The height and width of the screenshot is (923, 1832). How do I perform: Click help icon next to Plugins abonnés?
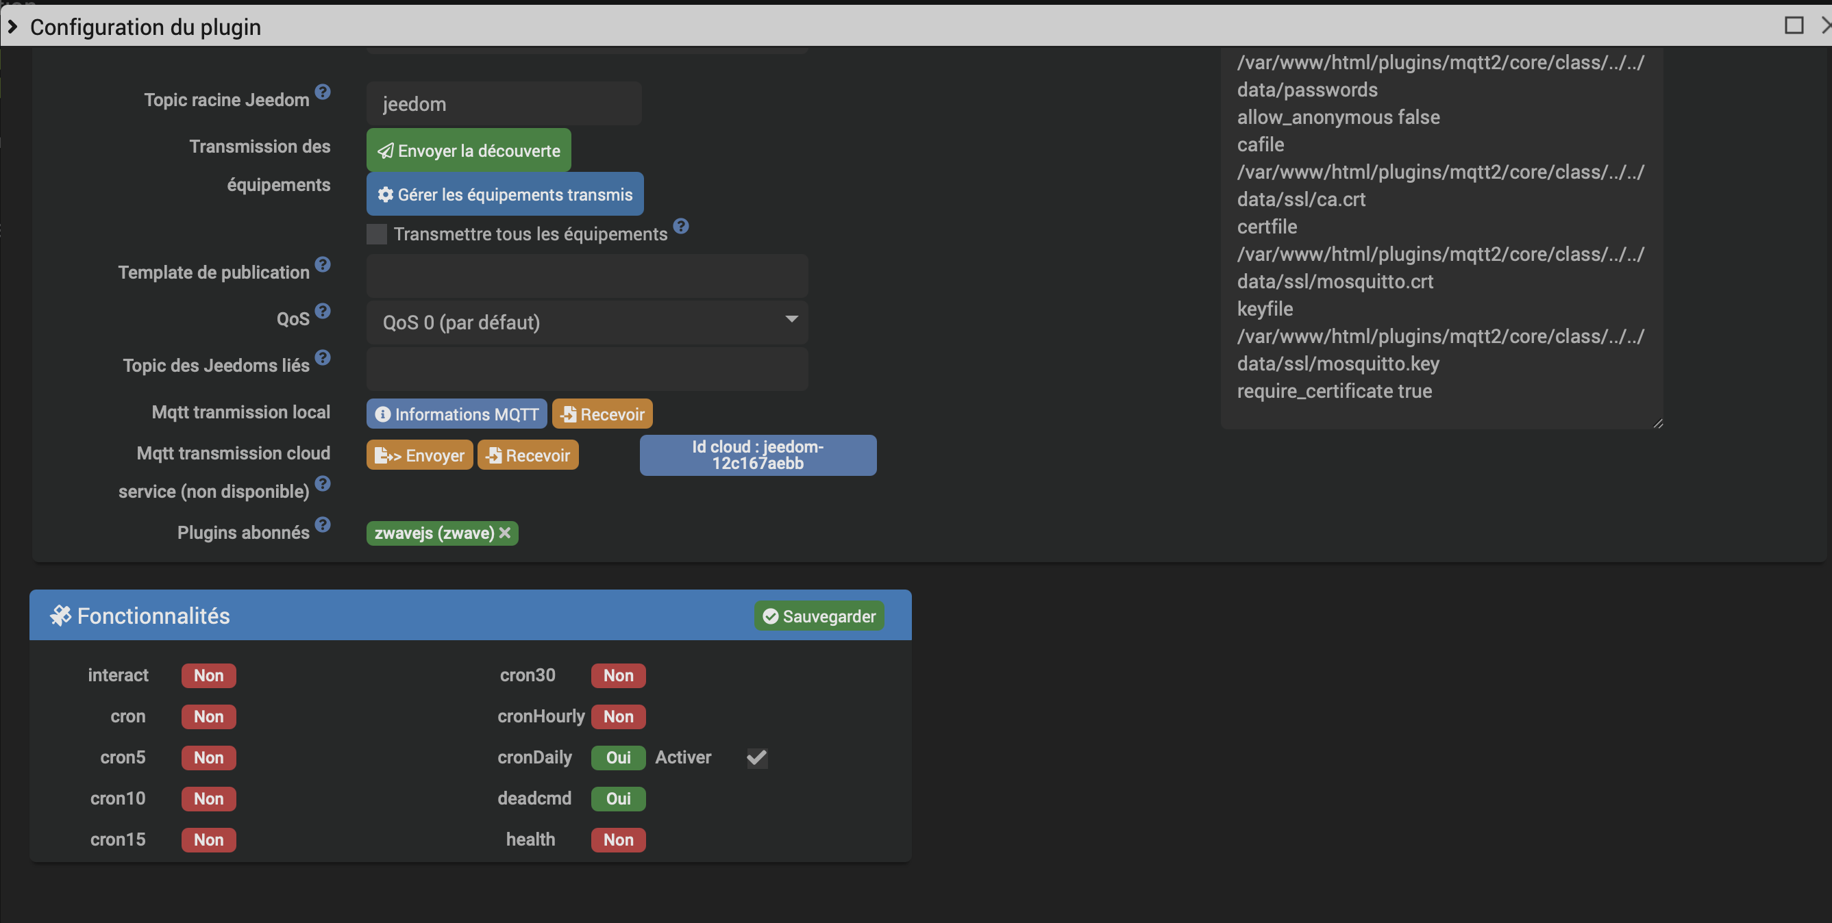click(323, 524)
